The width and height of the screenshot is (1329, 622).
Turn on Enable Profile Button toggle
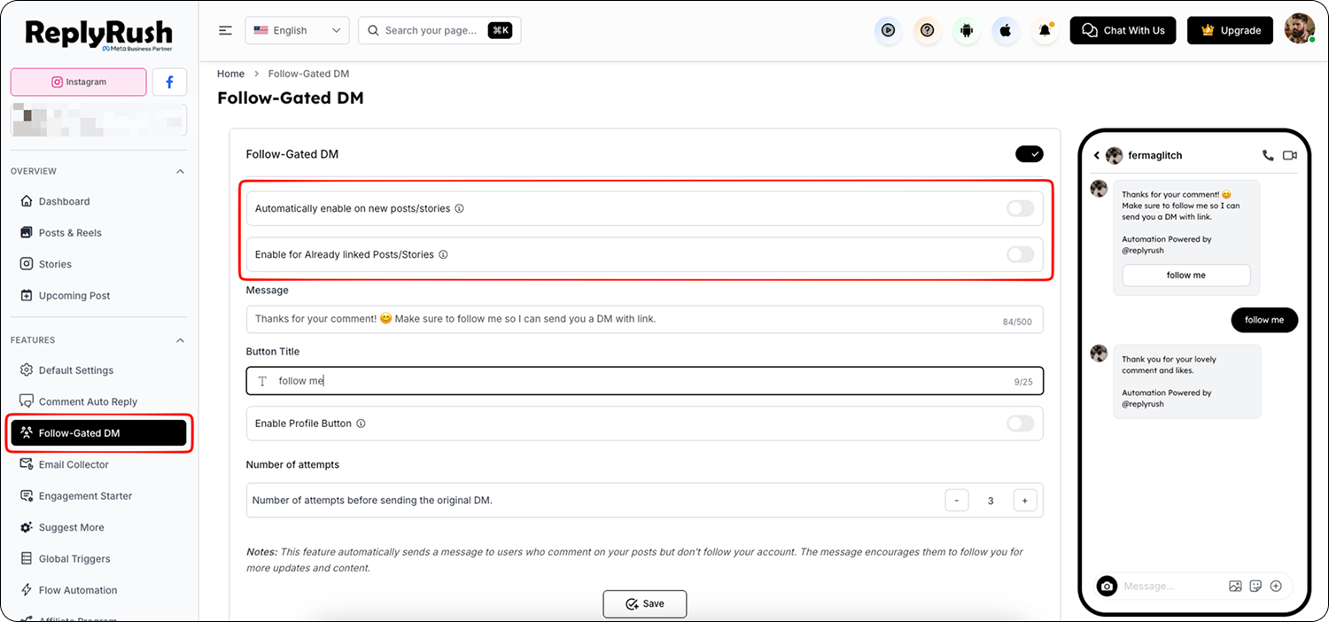pyautogui.click(x=1021, y=424)
